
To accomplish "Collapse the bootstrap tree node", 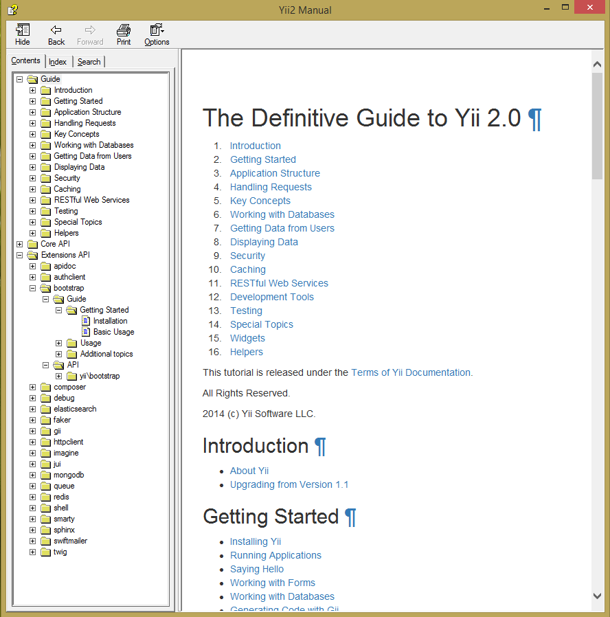I will (x=33, y=288).
